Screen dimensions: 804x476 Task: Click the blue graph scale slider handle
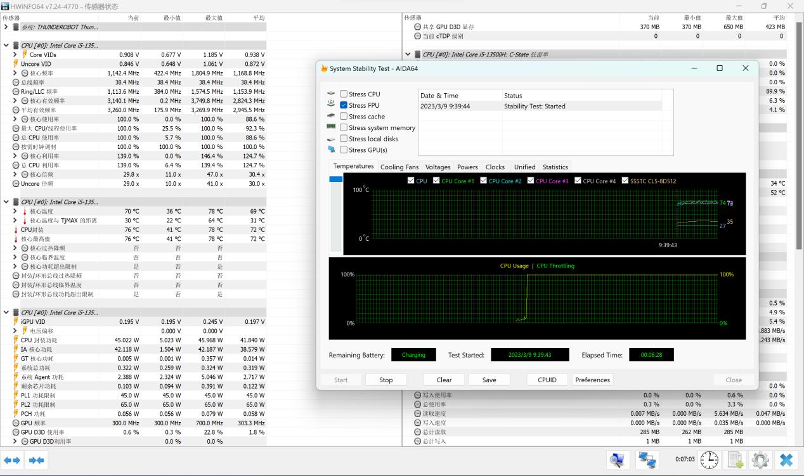tap(335, 180)
